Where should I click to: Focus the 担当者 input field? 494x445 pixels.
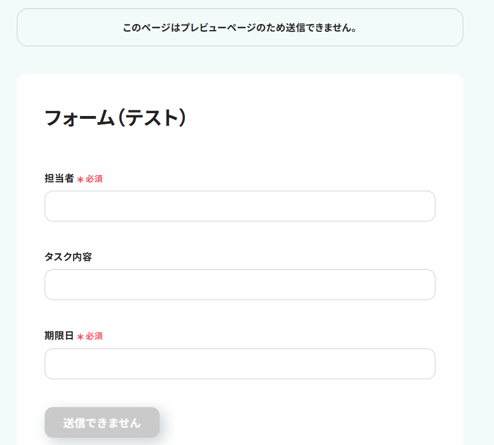pos(239,206)
